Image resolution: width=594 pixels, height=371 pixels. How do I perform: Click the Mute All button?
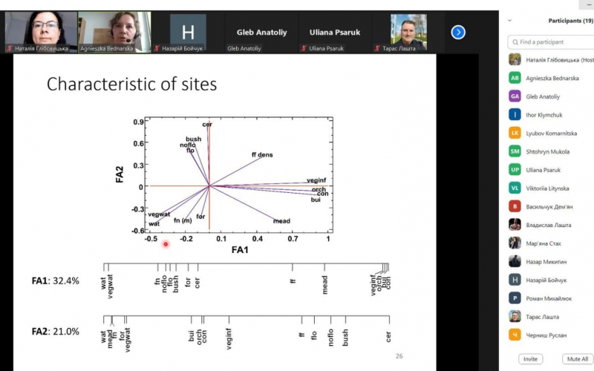tap(578, 359)
